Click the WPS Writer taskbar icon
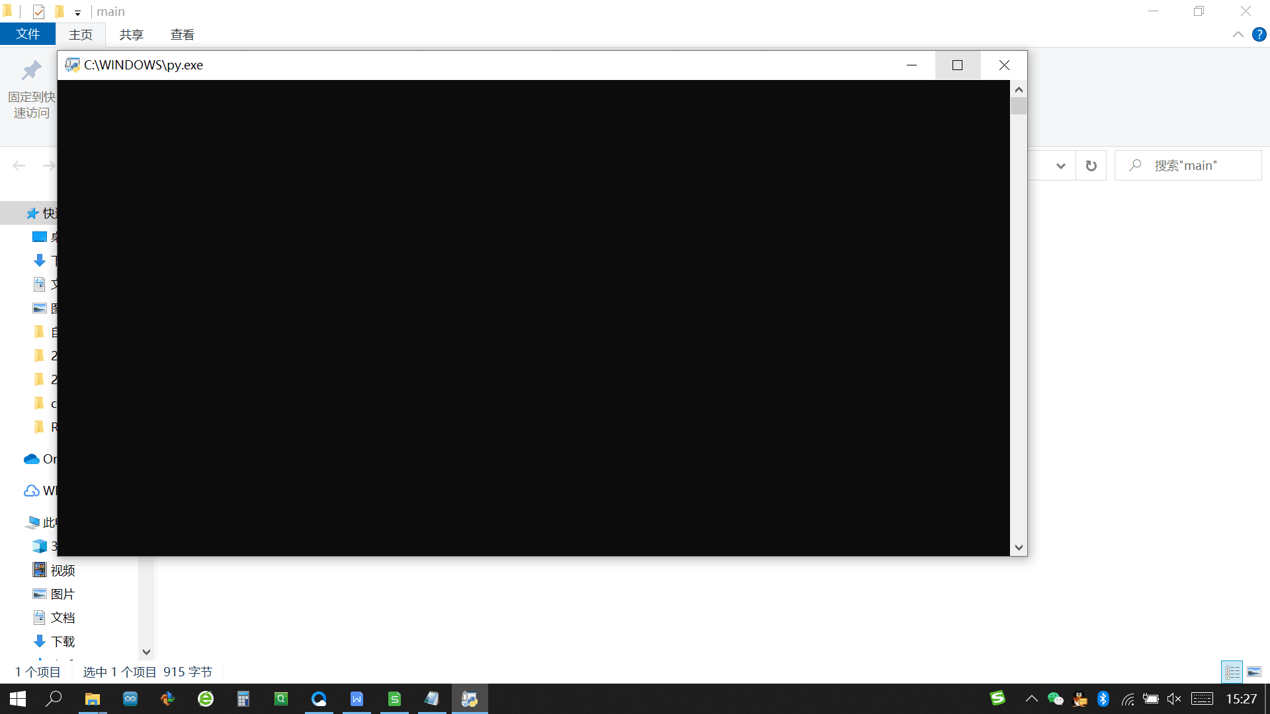The image size is (1270, 714). click(x=357, y=699)
